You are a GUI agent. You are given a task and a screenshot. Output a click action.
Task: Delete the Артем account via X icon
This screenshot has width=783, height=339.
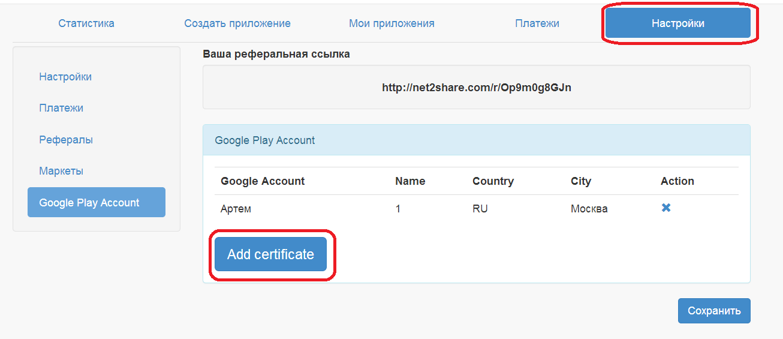pos(665,208)
